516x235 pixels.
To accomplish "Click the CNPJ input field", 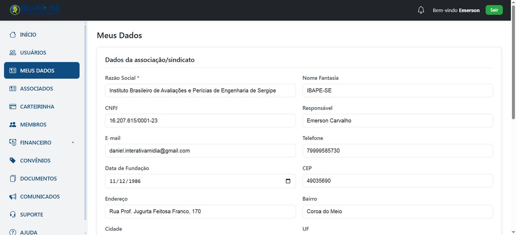I will point(200,121).
